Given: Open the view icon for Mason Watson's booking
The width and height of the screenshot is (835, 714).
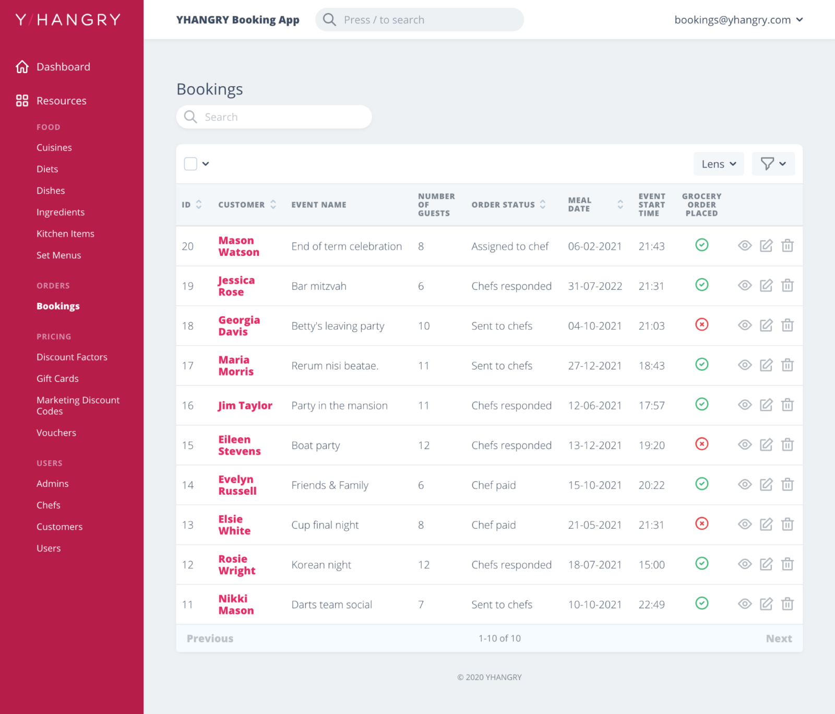Looking at the screenshot, I should [x=745, y=245].
